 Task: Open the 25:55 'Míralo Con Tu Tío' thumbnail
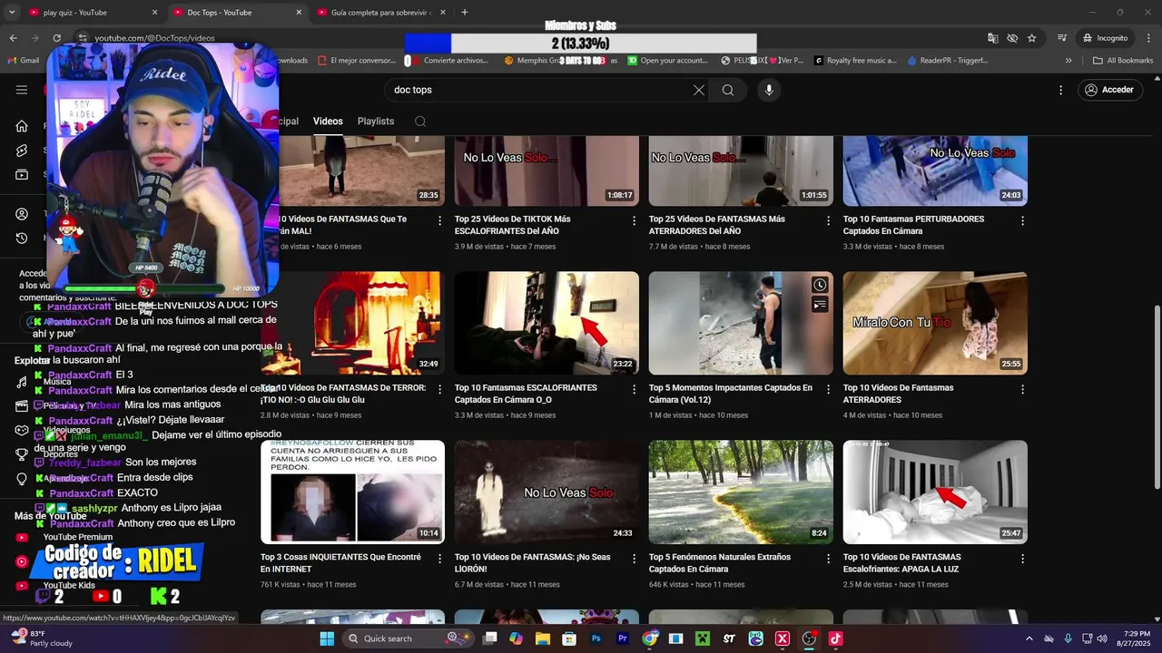point(935,323)
